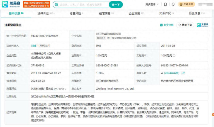The height and width of the screenshot is (127, 214).
Task: Click the 开通会员 membership button
Action: click(x=187, y=4)
